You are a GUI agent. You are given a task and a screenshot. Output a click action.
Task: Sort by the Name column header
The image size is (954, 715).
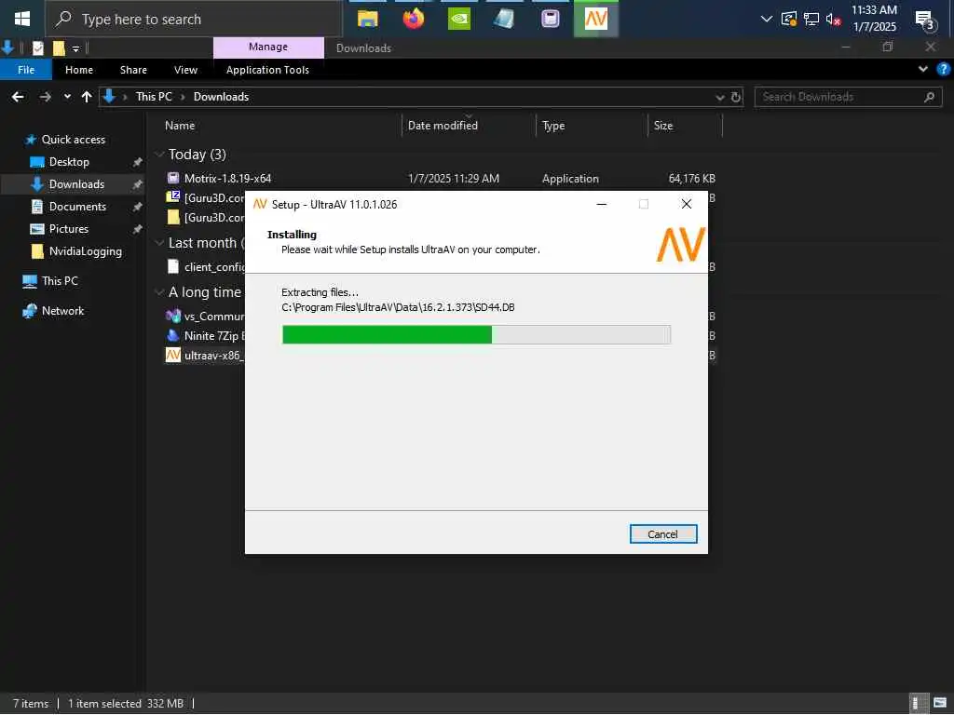click(180, 126)
